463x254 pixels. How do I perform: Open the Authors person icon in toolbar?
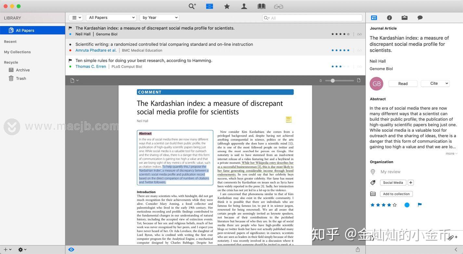tap(244, 6)
